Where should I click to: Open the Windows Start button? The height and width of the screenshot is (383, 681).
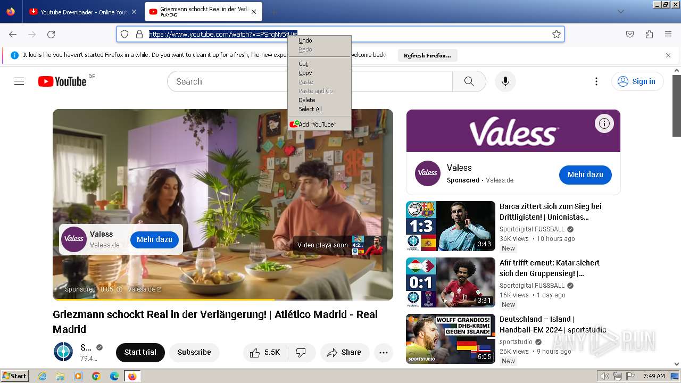(x=14, y=376)
